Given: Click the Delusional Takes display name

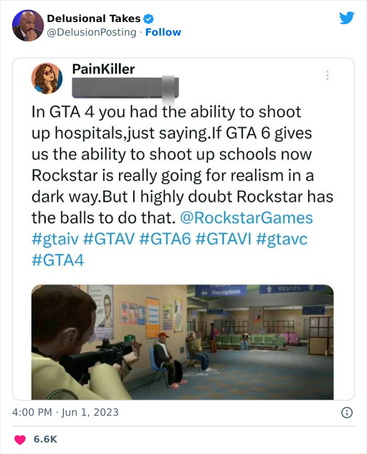Looking at the screenshot, I should tap(93, 18).
